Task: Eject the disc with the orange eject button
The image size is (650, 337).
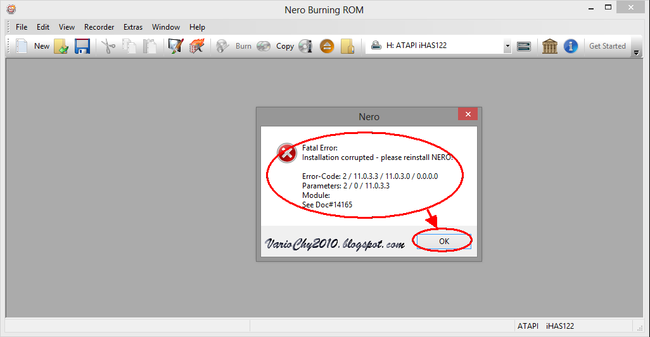Action: point(327,46)
